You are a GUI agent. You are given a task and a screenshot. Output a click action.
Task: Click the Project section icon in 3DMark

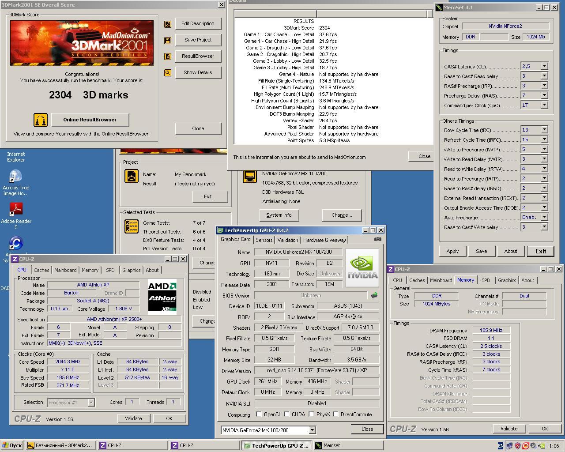[x=132, y=176]
